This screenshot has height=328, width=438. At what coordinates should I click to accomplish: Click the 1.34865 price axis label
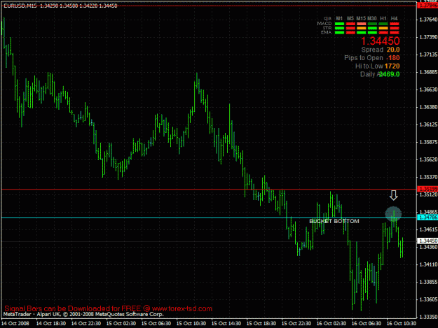click(x=428, y=212)
